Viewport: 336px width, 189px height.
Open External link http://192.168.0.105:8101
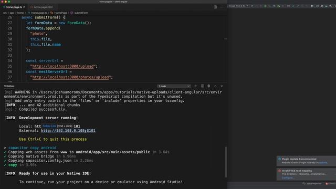68,131
